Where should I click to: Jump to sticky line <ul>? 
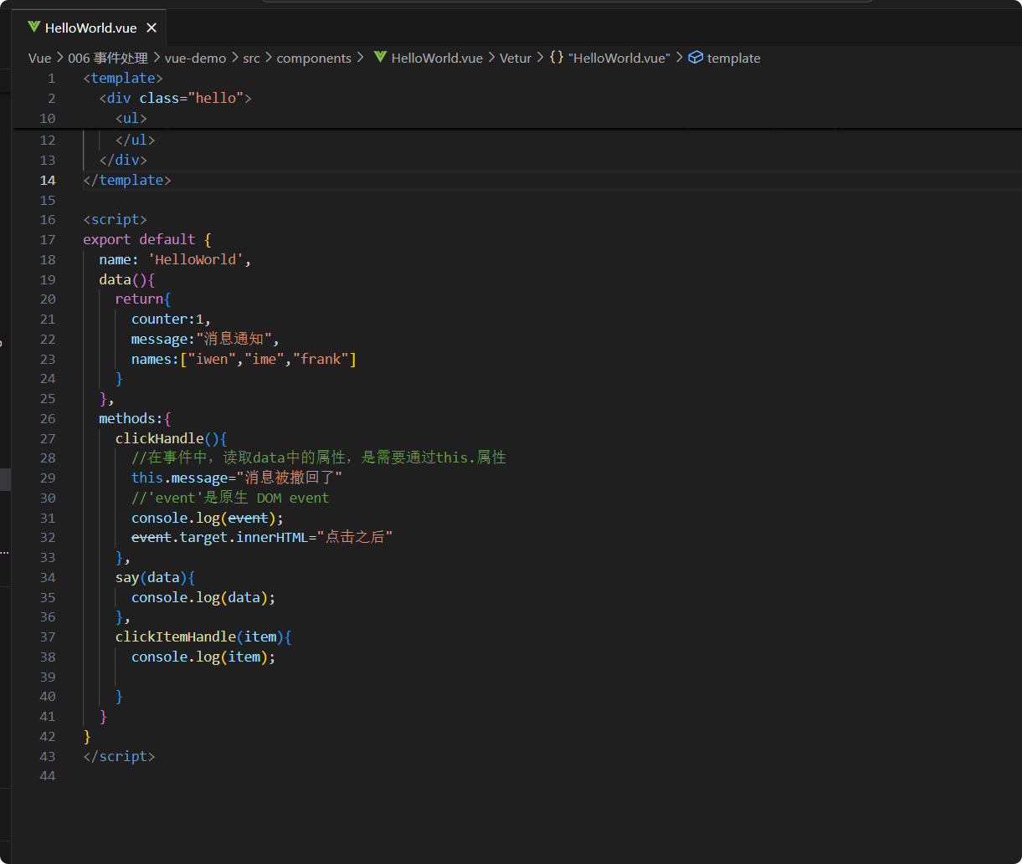[131, 118]
